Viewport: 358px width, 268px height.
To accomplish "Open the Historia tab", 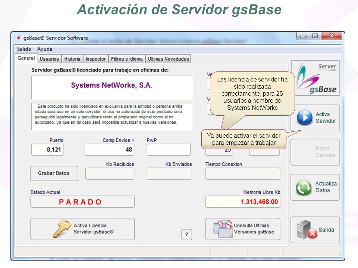I will click(72, 59).
